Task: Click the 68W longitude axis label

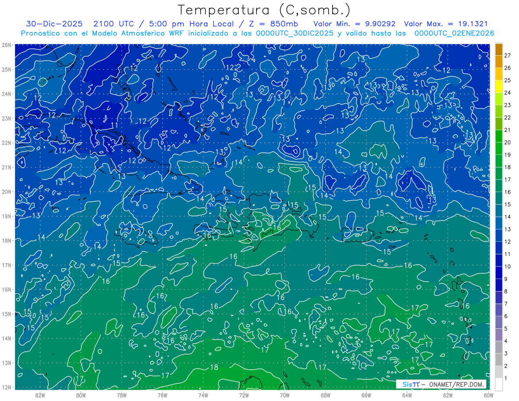Action: pyautogui.click(x=325, y=395)
